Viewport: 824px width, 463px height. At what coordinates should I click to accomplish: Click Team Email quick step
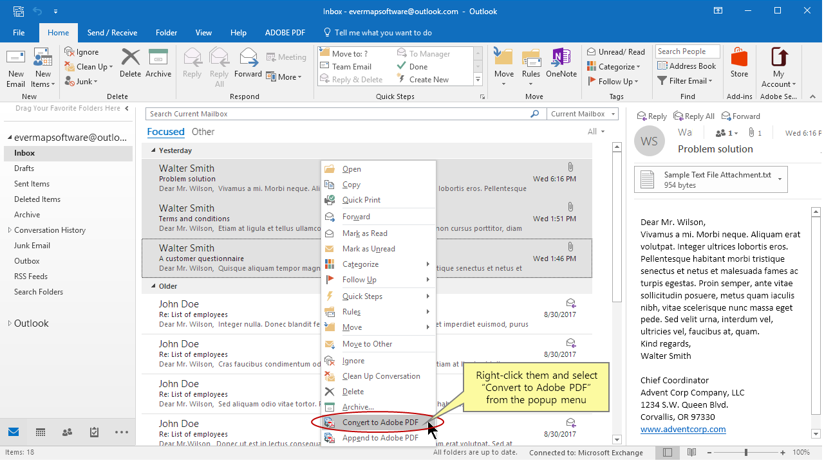point(346,67)
